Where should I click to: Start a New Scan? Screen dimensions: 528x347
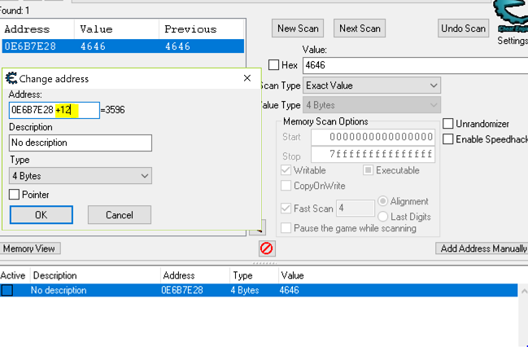tap(298, 29)
